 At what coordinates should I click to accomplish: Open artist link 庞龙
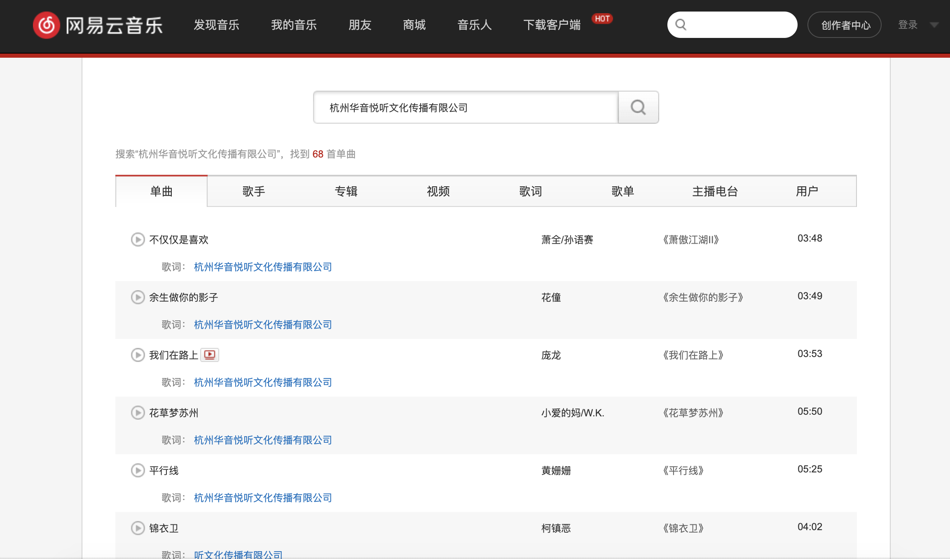coord(551,355)
